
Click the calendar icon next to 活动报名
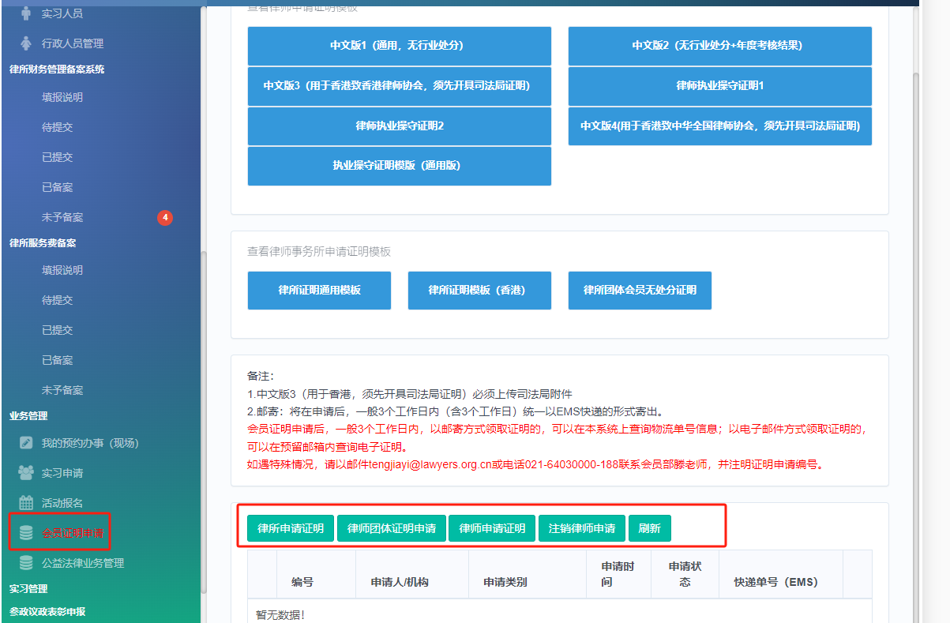tap(26, 503)
